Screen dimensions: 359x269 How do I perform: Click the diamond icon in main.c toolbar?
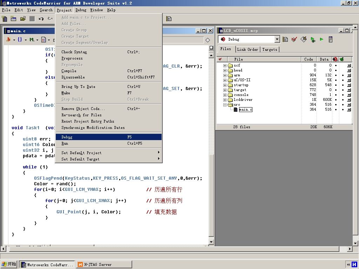[x=208, y=40]
